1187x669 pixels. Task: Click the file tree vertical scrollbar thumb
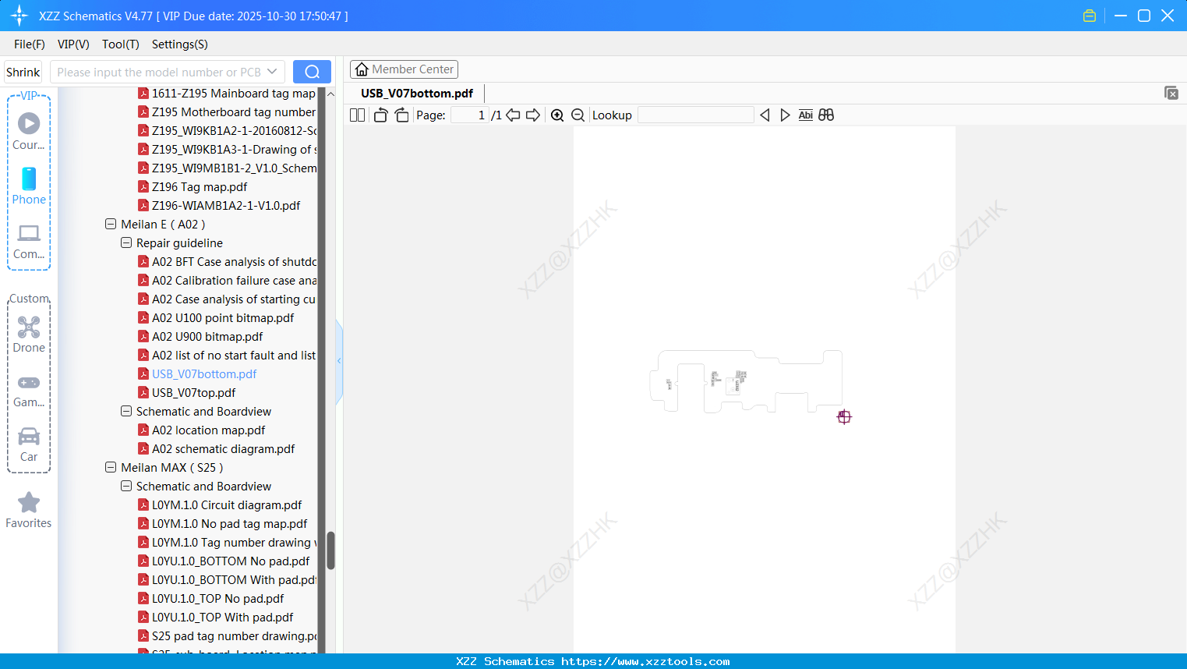click(330, 550)
